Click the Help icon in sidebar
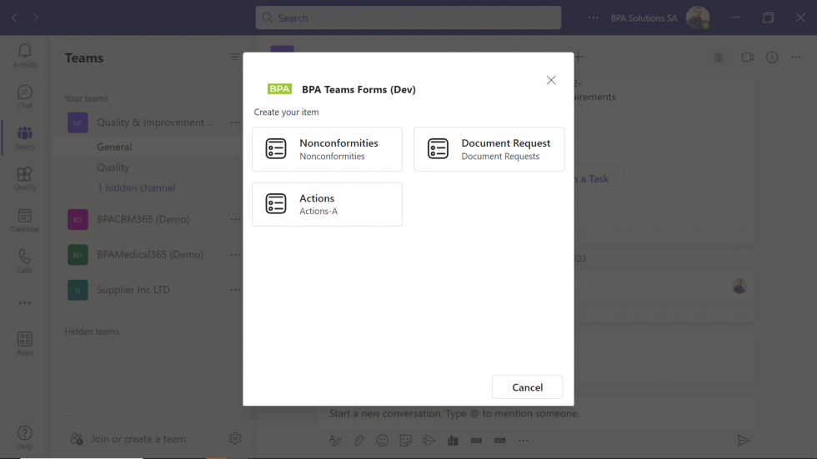Viewport: 817px width, 459px height. [25, 437]
